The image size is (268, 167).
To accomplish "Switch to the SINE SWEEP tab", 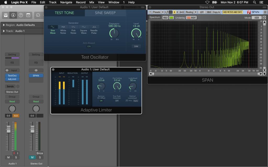I will tap(105, 13).
